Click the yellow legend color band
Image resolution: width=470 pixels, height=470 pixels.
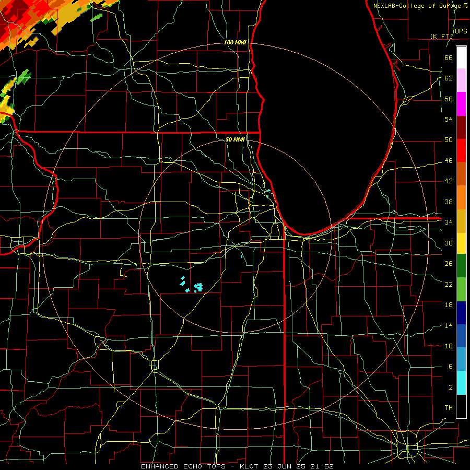[x=461, y=243]
